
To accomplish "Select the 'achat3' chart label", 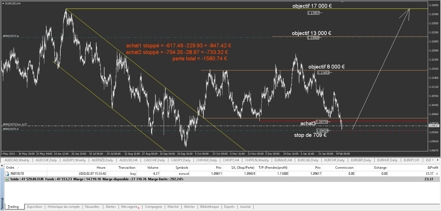I will pos(308,123).
